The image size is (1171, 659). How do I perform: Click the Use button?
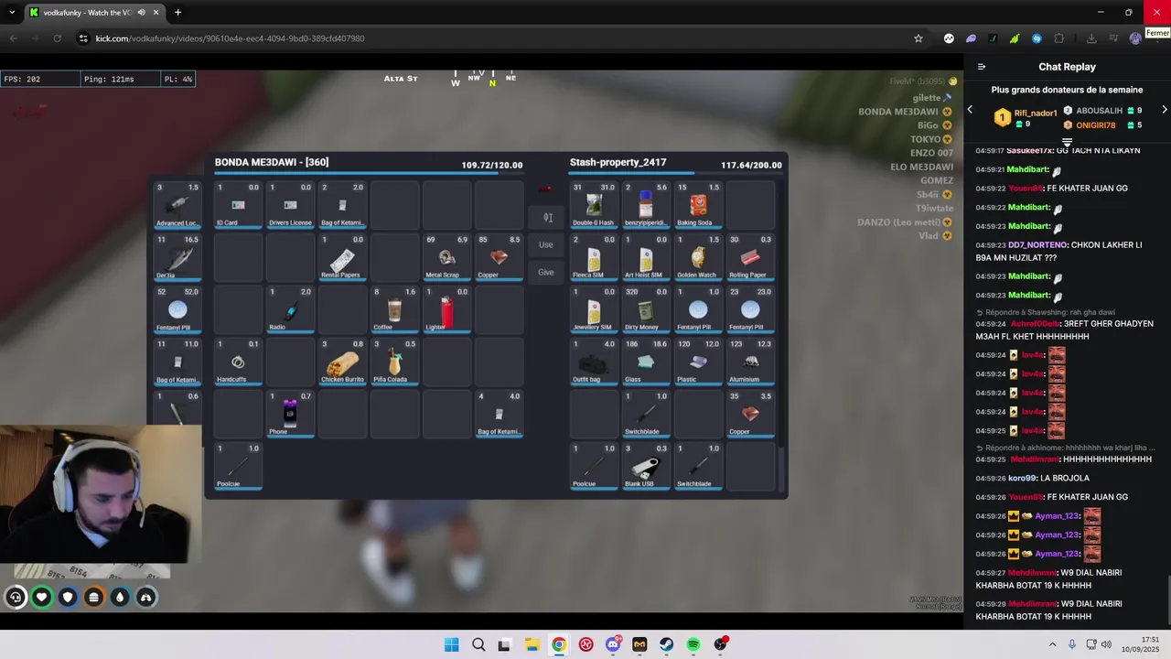[546, 244]
